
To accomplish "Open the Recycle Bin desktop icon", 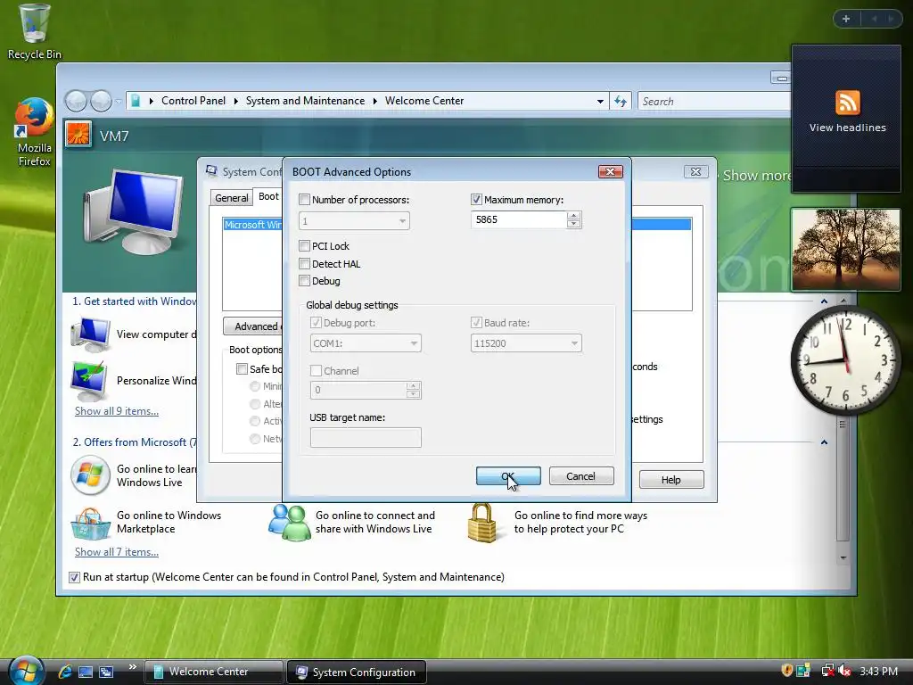I will coord(35,31).
